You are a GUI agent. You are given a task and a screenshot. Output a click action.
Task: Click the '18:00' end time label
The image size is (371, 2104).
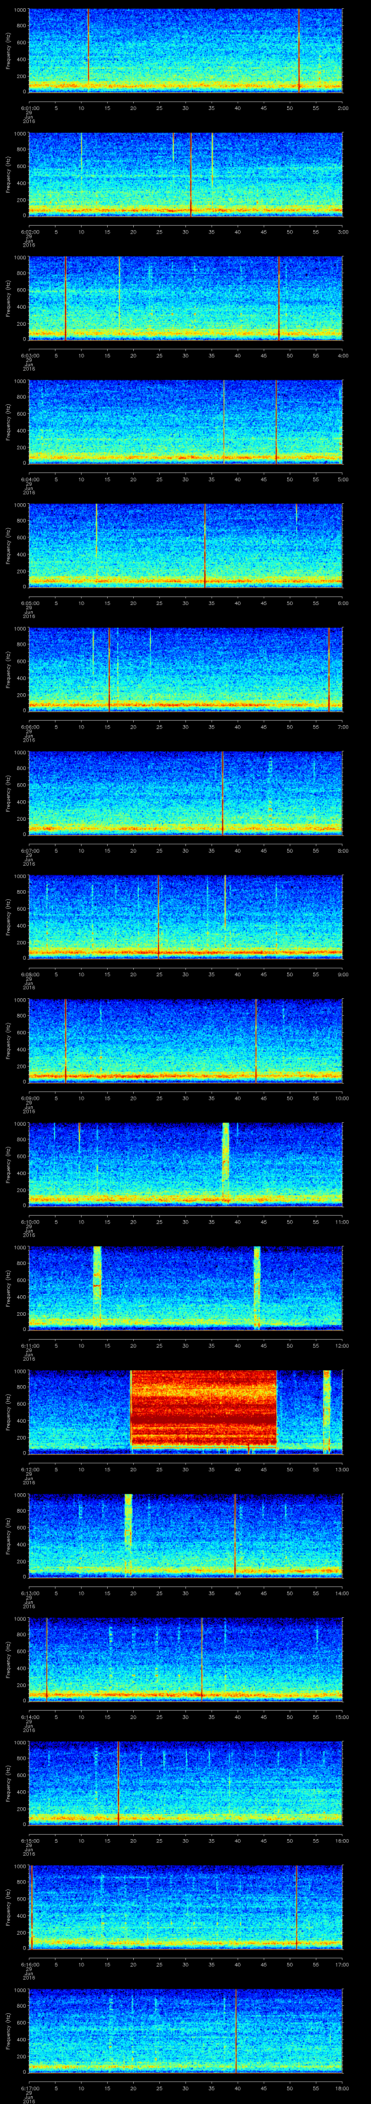pyautogui.click(x=342, y=2088)
